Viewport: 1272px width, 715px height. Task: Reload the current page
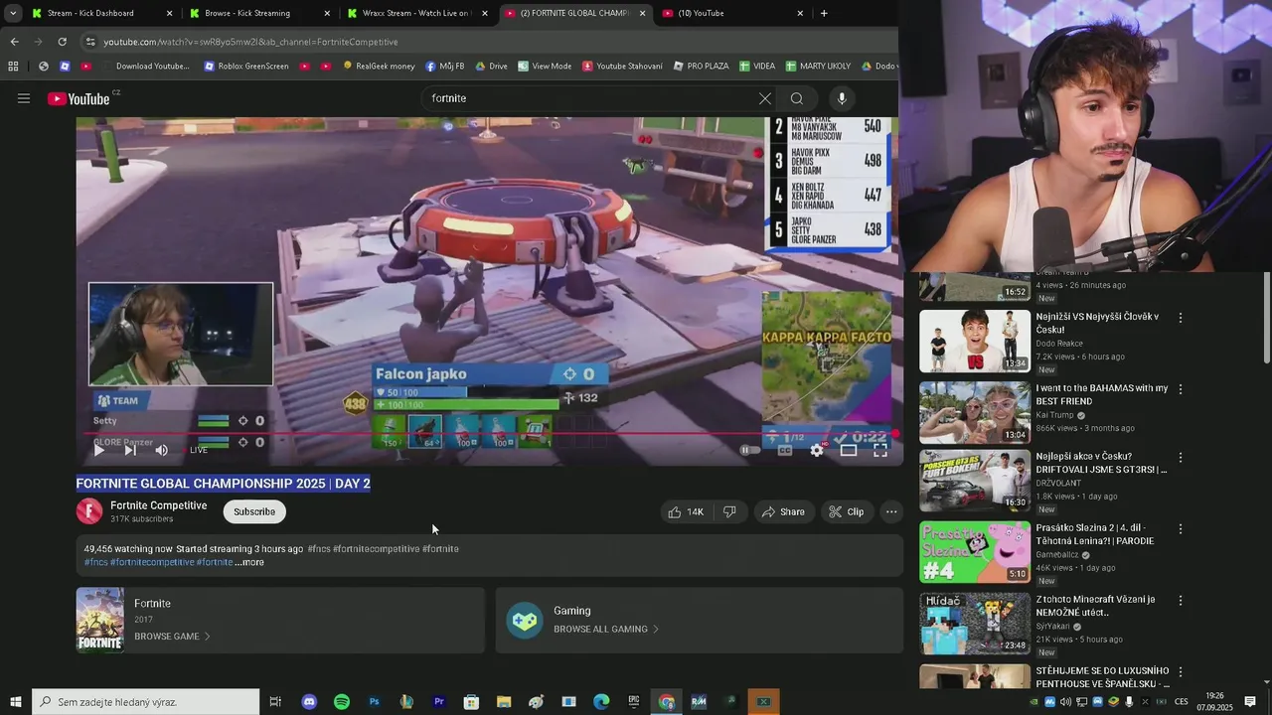(62, 42)
